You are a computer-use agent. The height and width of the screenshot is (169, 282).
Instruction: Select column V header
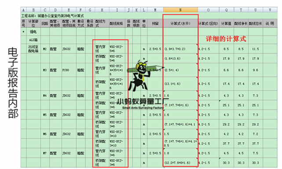pyautogui.click(x=270, y=10)
